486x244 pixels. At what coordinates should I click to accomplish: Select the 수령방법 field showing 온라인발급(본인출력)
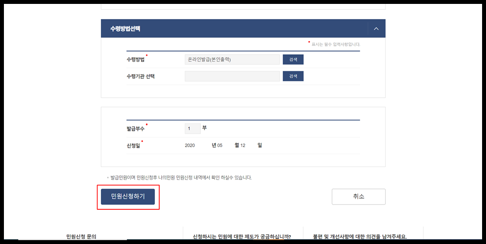232,60
